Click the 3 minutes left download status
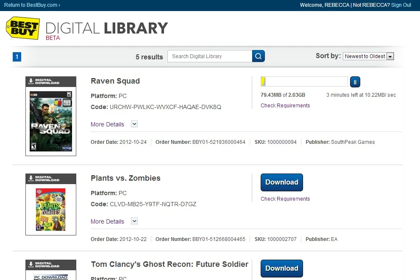The width and height of the screenshot is (420, 280). coord(361,95)
